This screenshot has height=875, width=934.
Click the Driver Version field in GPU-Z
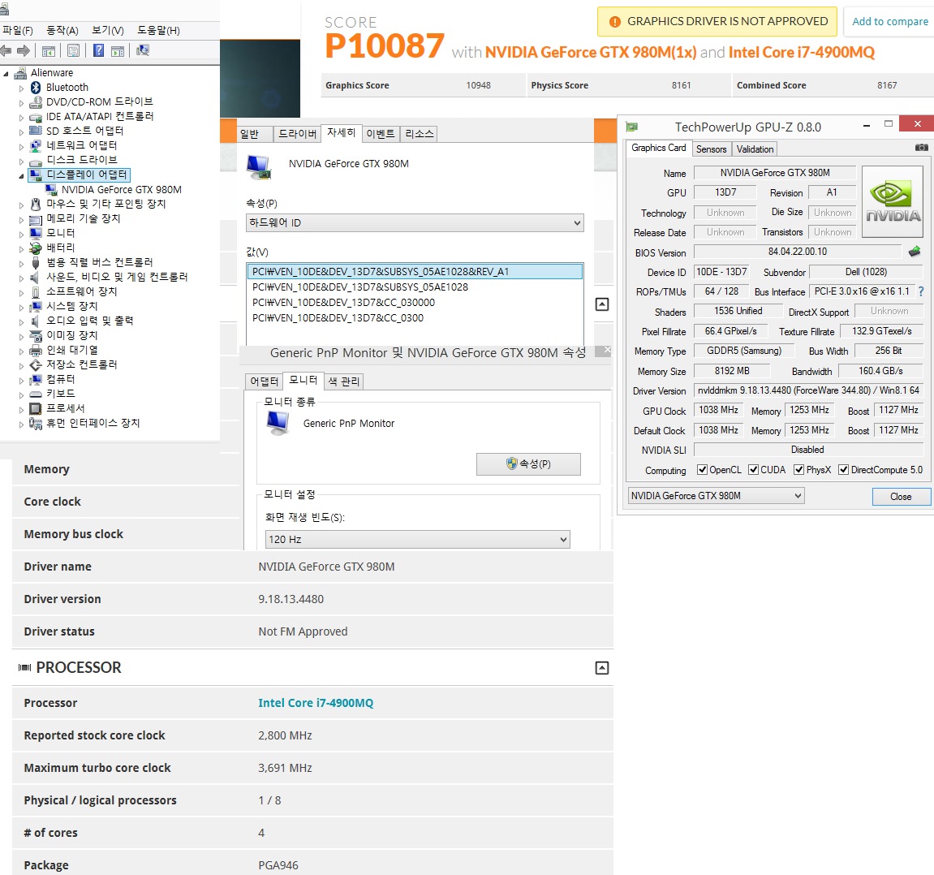(808, 390)
